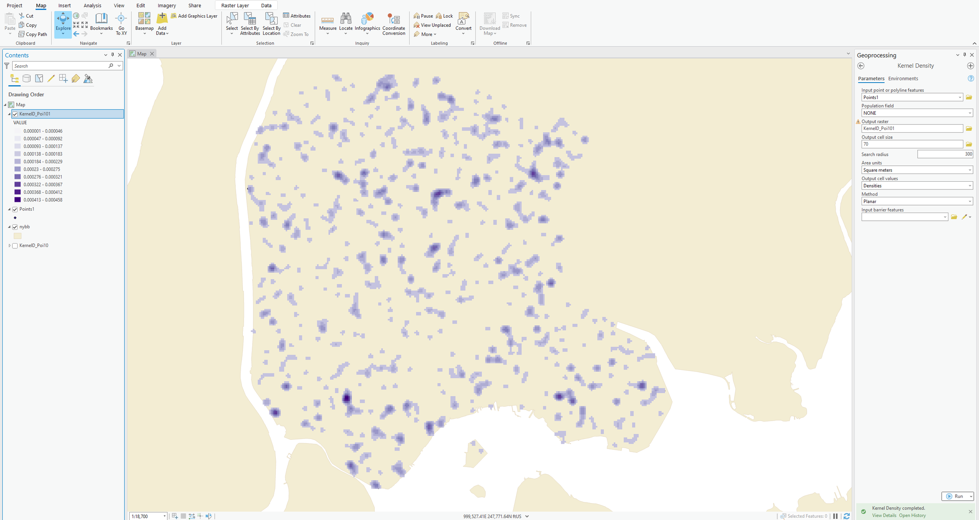Open the Area units dropdown

917,170
